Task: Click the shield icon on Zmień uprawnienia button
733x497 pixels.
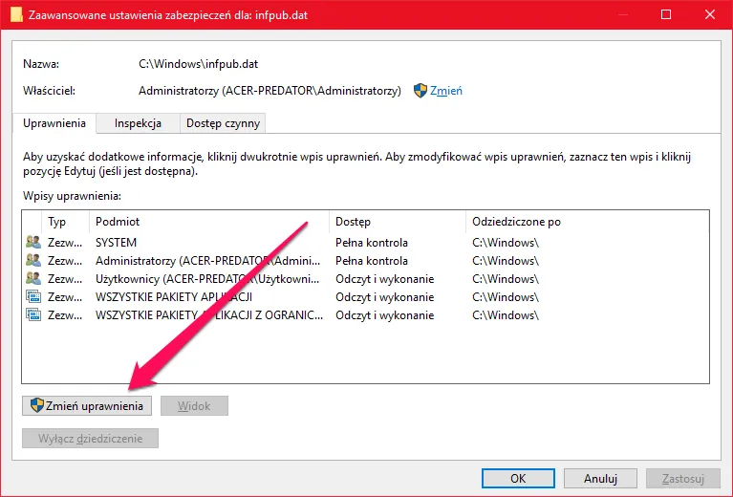Action: 37,405
